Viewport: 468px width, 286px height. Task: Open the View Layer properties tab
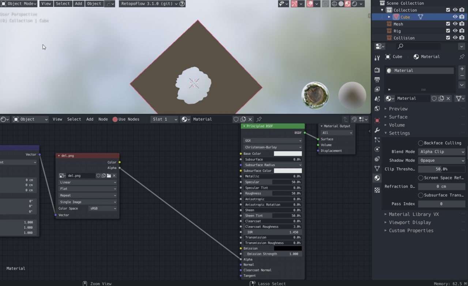click(x=377, y=89)
